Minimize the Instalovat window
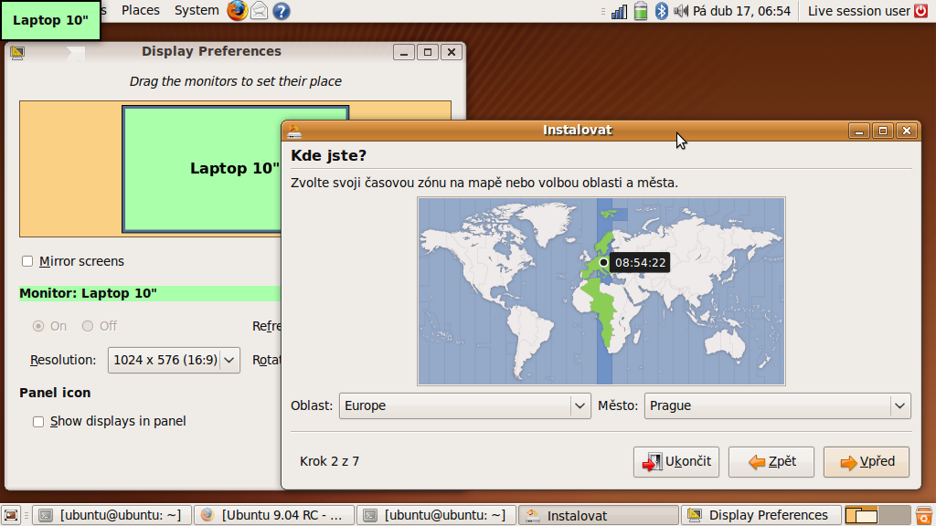The width and height of the screenshot is (936, 526). [x=859, y=131]
